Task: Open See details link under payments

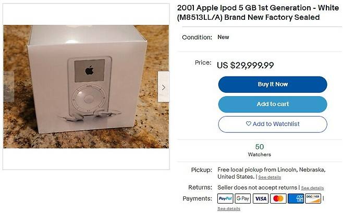Action: [229, 209]
